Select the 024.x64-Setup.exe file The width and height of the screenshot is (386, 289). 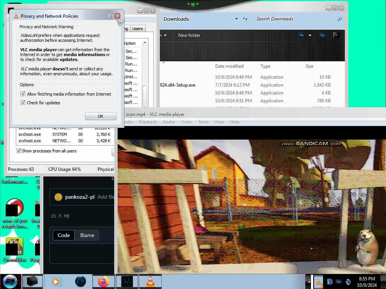tap(178, 85)
